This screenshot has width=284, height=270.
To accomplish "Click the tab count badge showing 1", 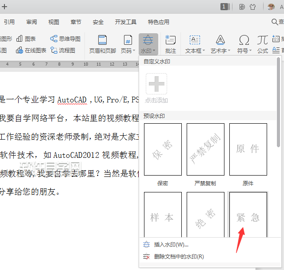I will pyautogui.click(x=225, y=7).
